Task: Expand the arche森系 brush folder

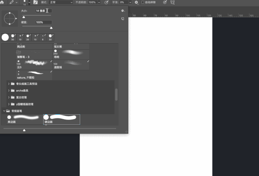Action: [9, 90]
